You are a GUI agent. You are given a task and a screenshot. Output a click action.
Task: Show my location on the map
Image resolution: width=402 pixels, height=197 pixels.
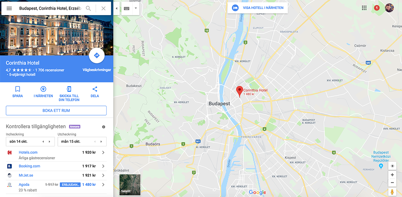pyautogui.click(x=392, y=166)
